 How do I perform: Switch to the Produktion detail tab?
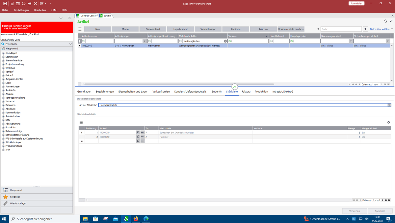[261, 92]
